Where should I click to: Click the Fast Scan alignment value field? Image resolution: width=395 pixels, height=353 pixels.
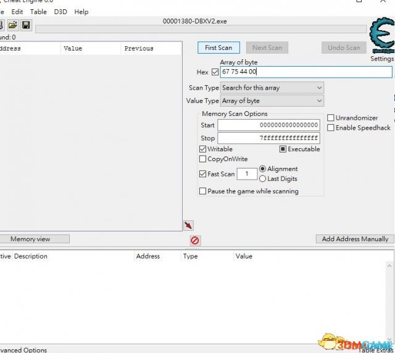(247, 173)
